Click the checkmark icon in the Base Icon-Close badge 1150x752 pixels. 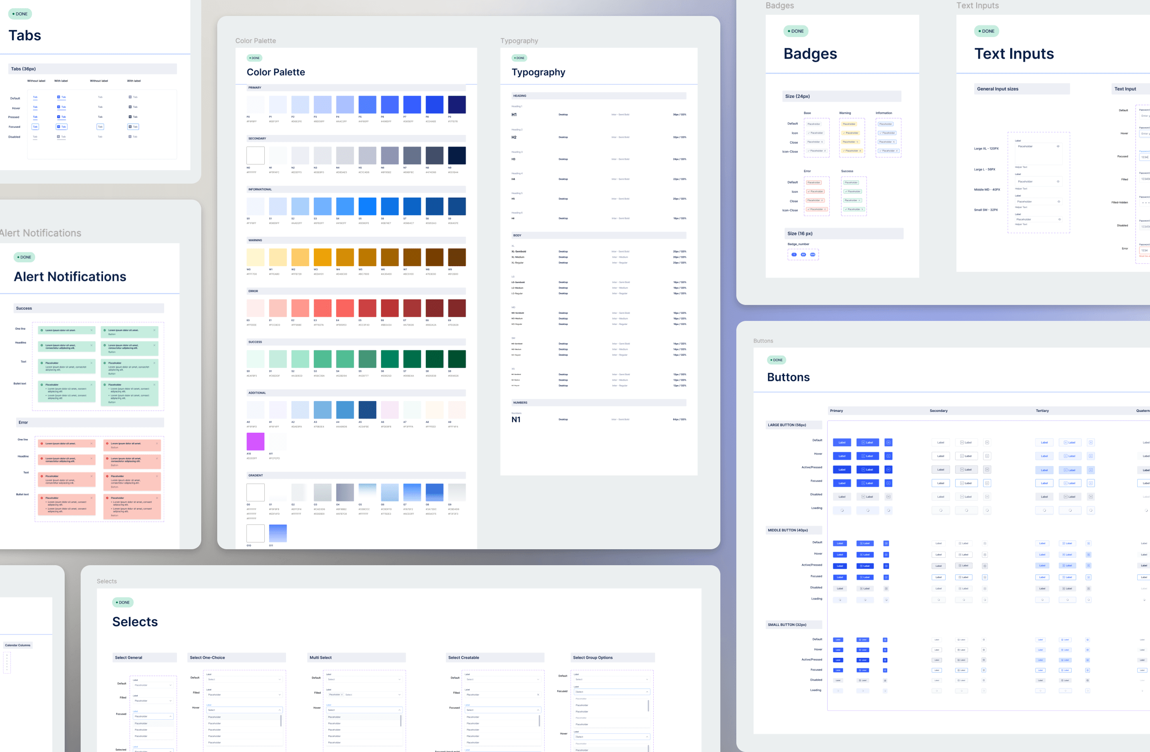pos(808,151)
